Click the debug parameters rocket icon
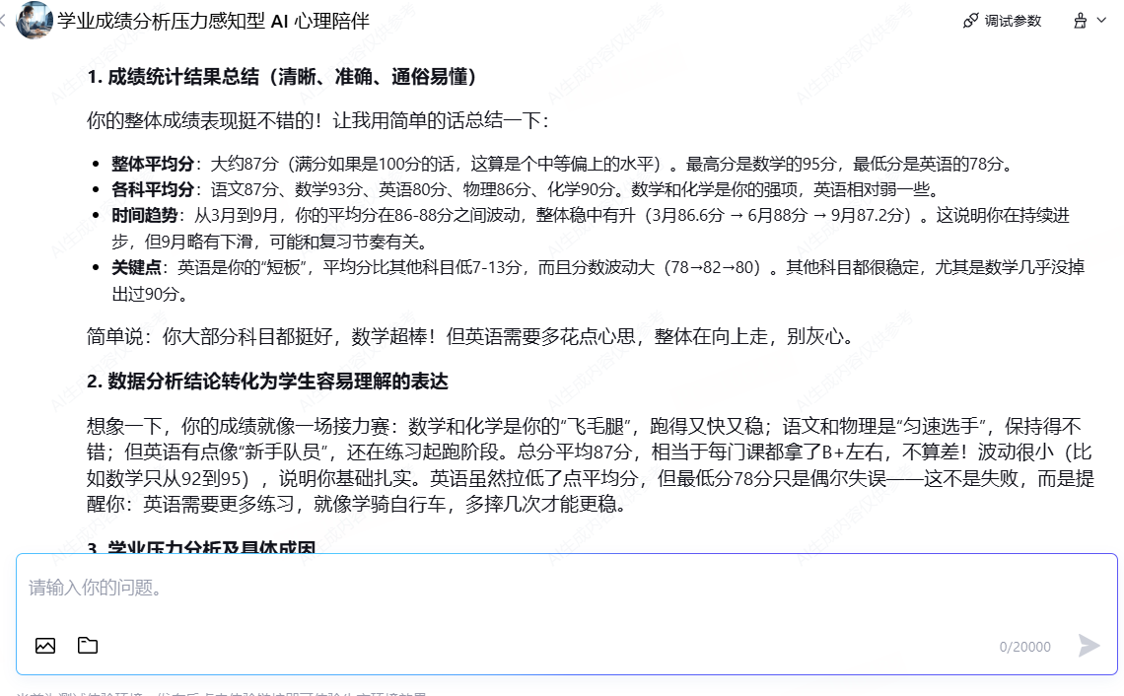The height and width of the screenshot is (696, 1124). [x=970, y=21]
